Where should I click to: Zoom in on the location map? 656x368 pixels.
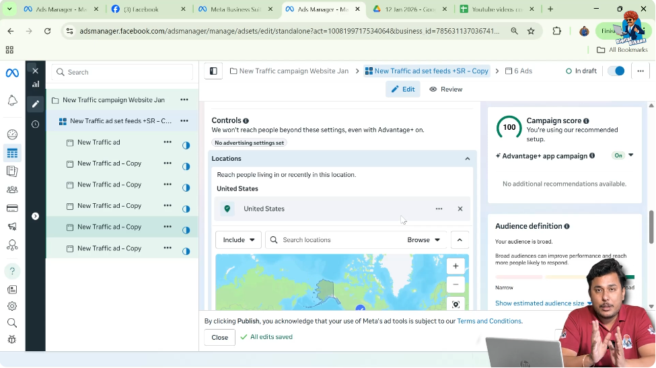[455, 266]
